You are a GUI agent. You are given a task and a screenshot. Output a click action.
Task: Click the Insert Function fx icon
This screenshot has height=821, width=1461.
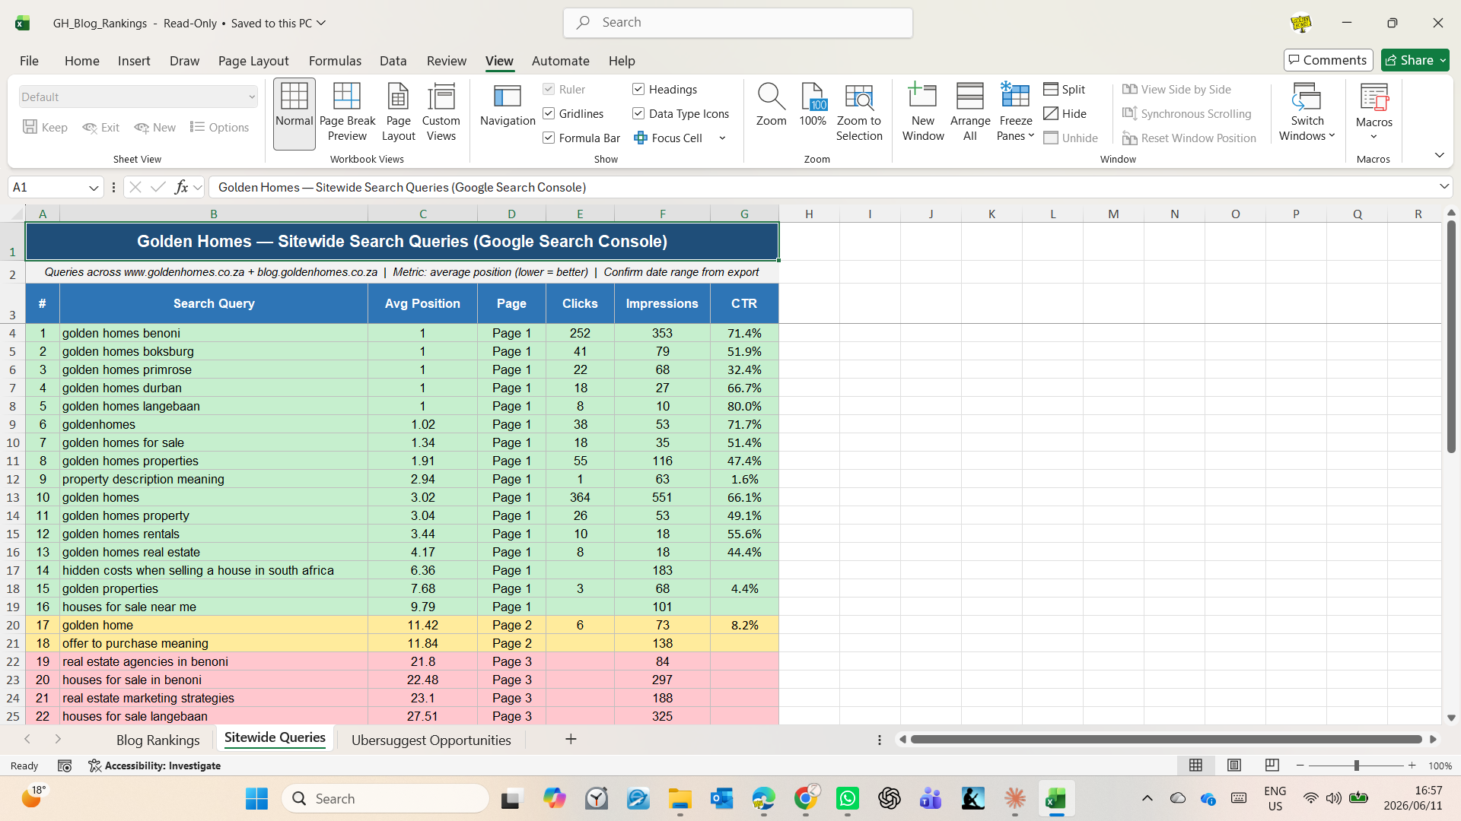click(181, 187)
